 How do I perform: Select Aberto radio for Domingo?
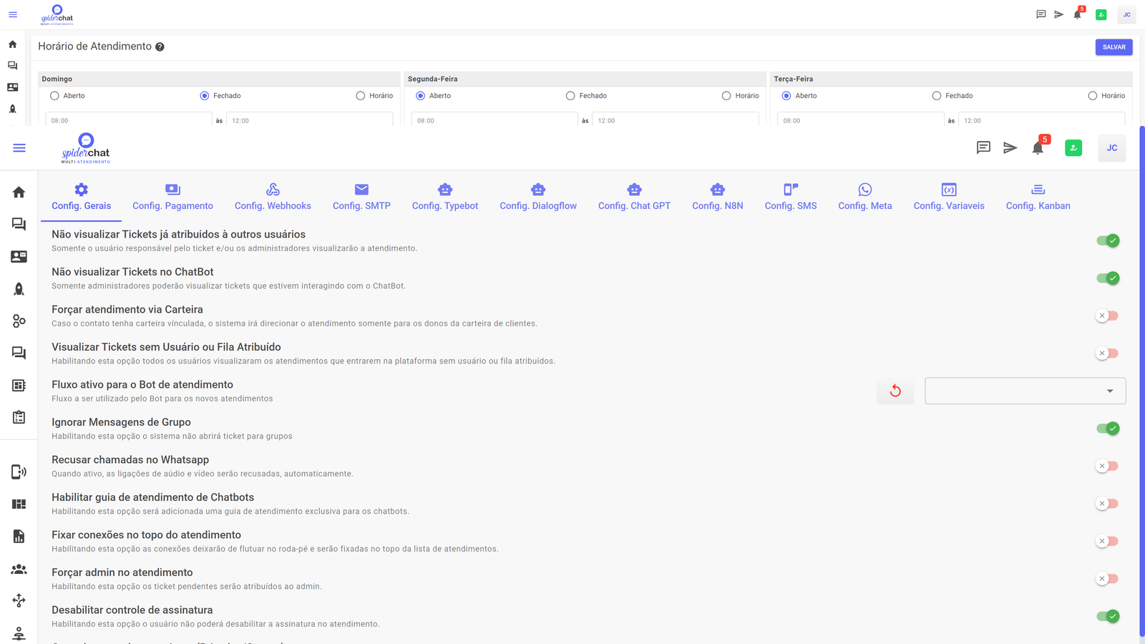tap(54, 95)
